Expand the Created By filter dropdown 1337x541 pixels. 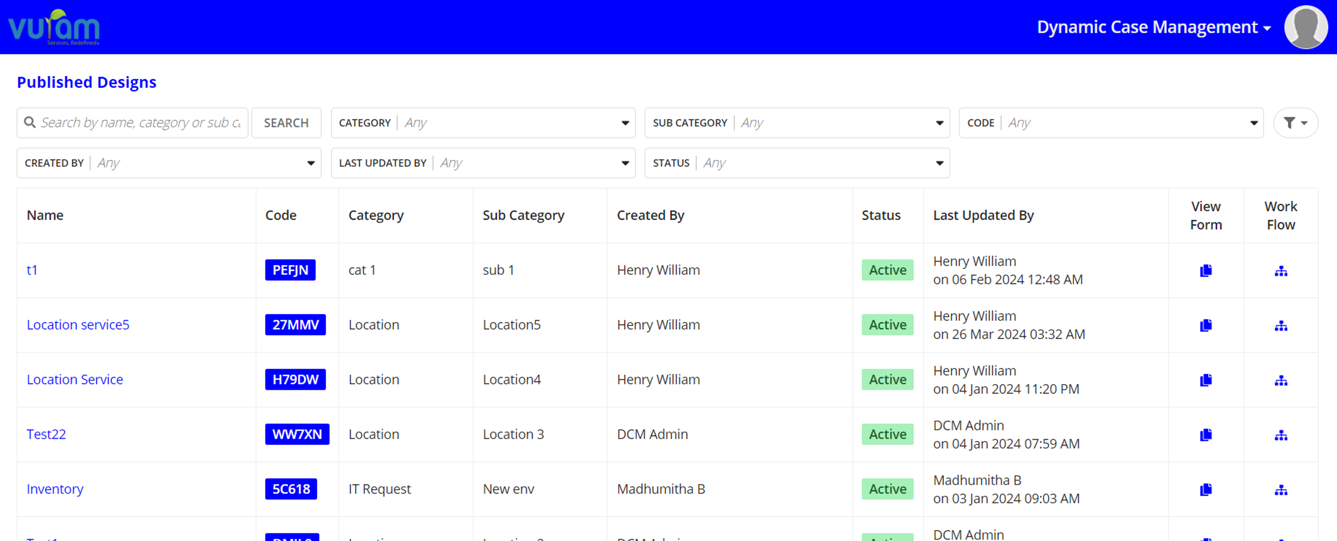tap(169, 163)
